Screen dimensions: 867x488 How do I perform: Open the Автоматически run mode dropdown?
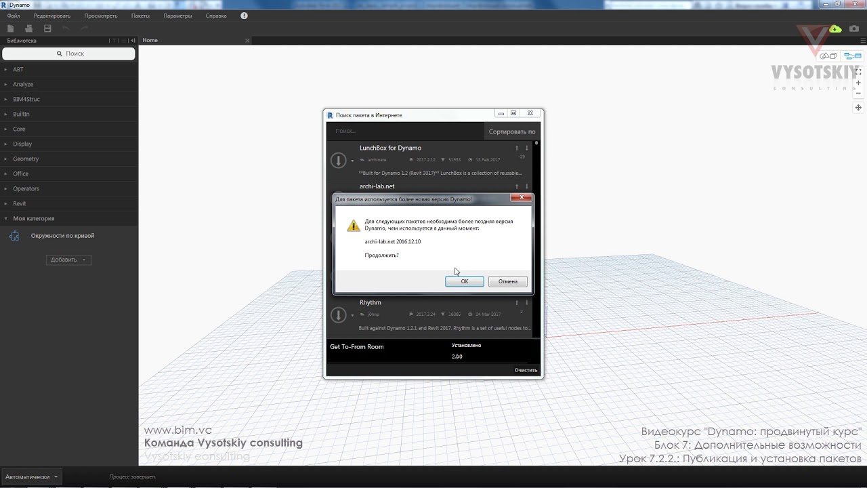(x=31, y=476)
